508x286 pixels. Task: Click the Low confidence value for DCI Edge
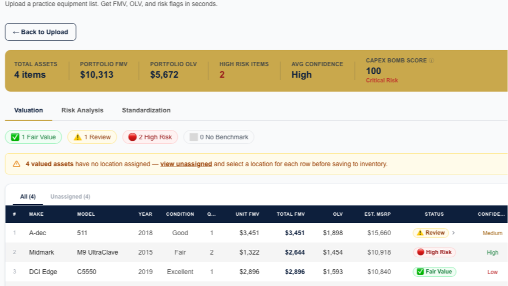(493, 272)
